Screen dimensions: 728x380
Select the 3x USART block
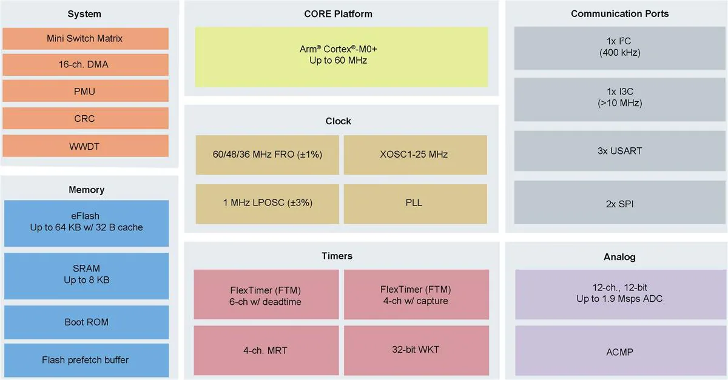pos(619,151)
